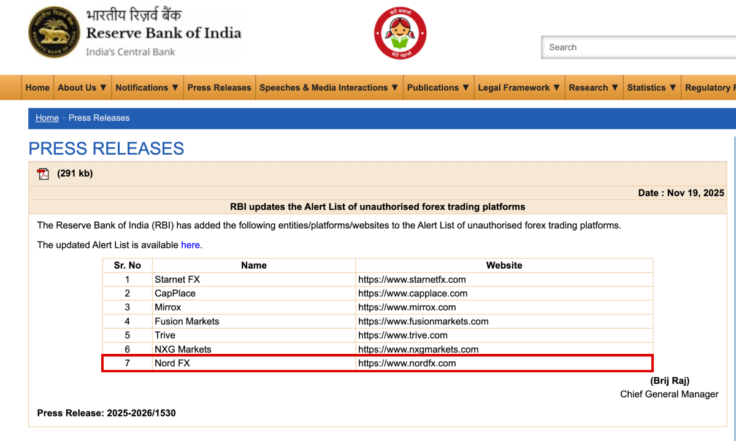Expand the About Us dropdown menu

pyautogui.click(x=82, y=88)
